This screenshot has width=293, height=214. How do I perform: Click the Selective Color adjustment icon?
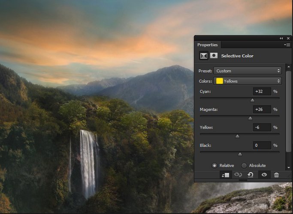pyautogui.click(x=204, y=56)
